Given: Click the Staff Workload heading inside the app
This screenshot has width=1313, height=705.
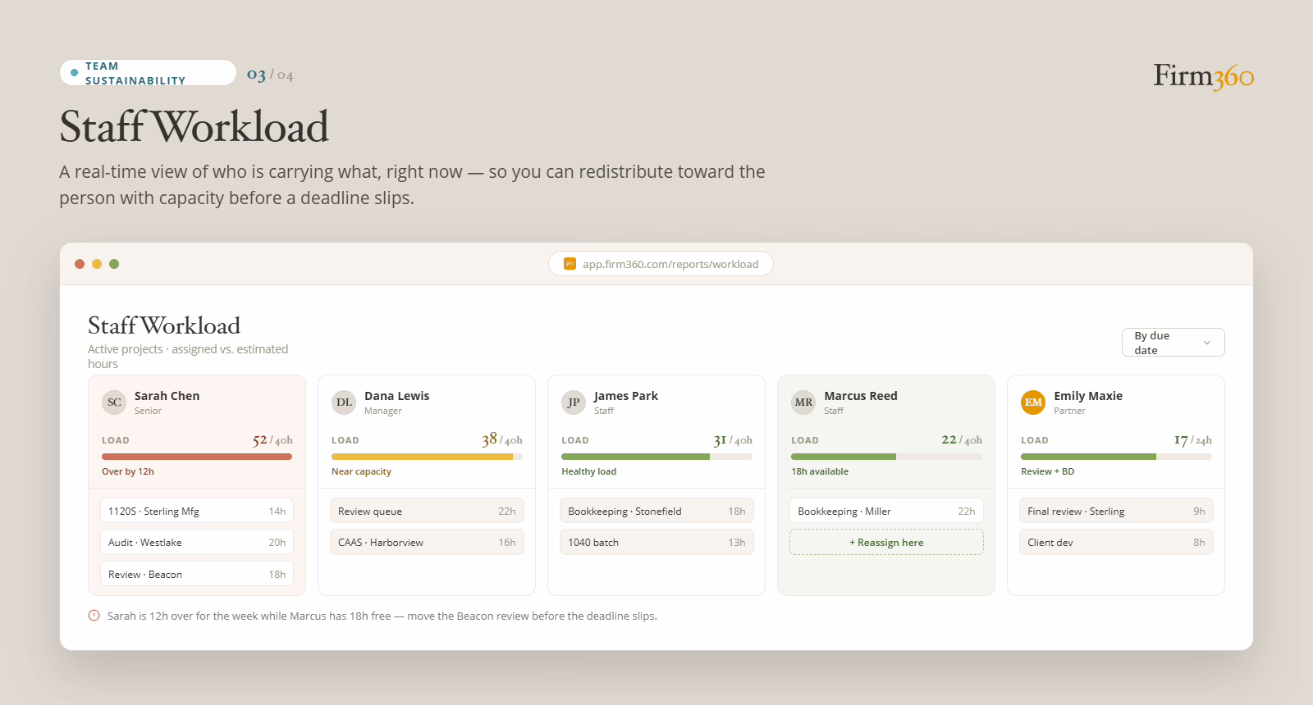Looking at the screenshot, I should 164,325.
